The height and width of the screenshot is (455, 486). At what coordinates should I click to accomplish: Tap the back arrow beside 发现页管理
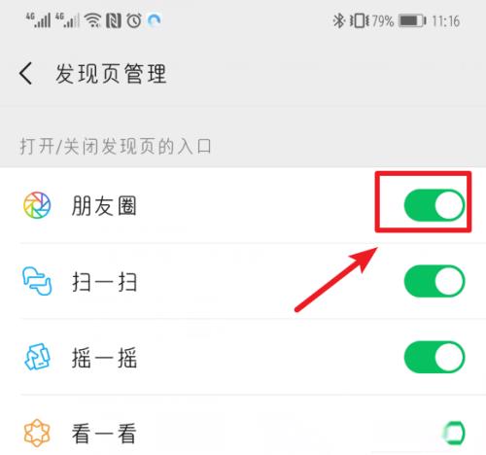(25, 74)
